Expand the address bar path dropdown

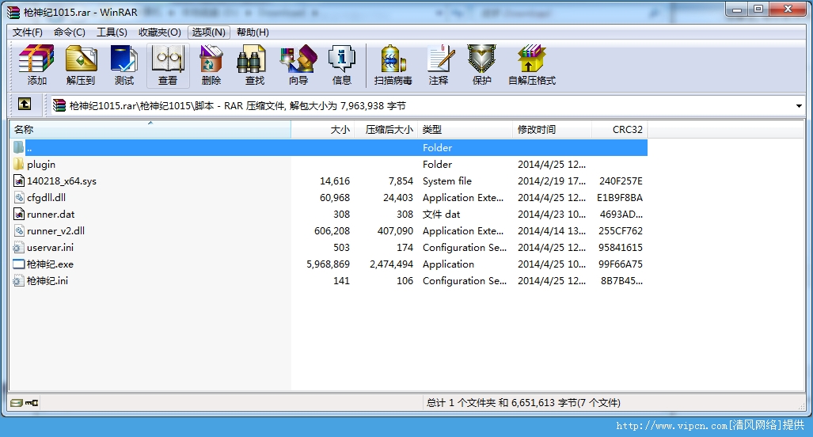click(799, 106)
